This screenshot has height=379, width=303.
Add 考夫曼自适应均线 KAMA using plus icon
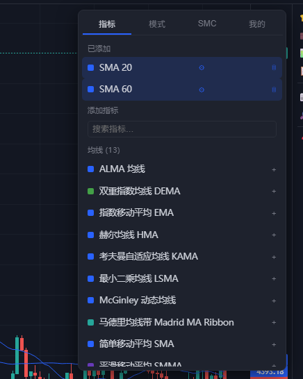(x=274, y=257)
